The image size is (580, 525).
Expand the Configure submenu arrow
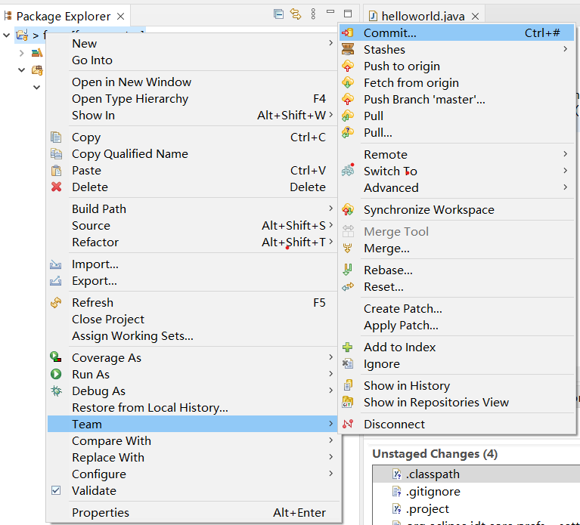click(331, 474)
